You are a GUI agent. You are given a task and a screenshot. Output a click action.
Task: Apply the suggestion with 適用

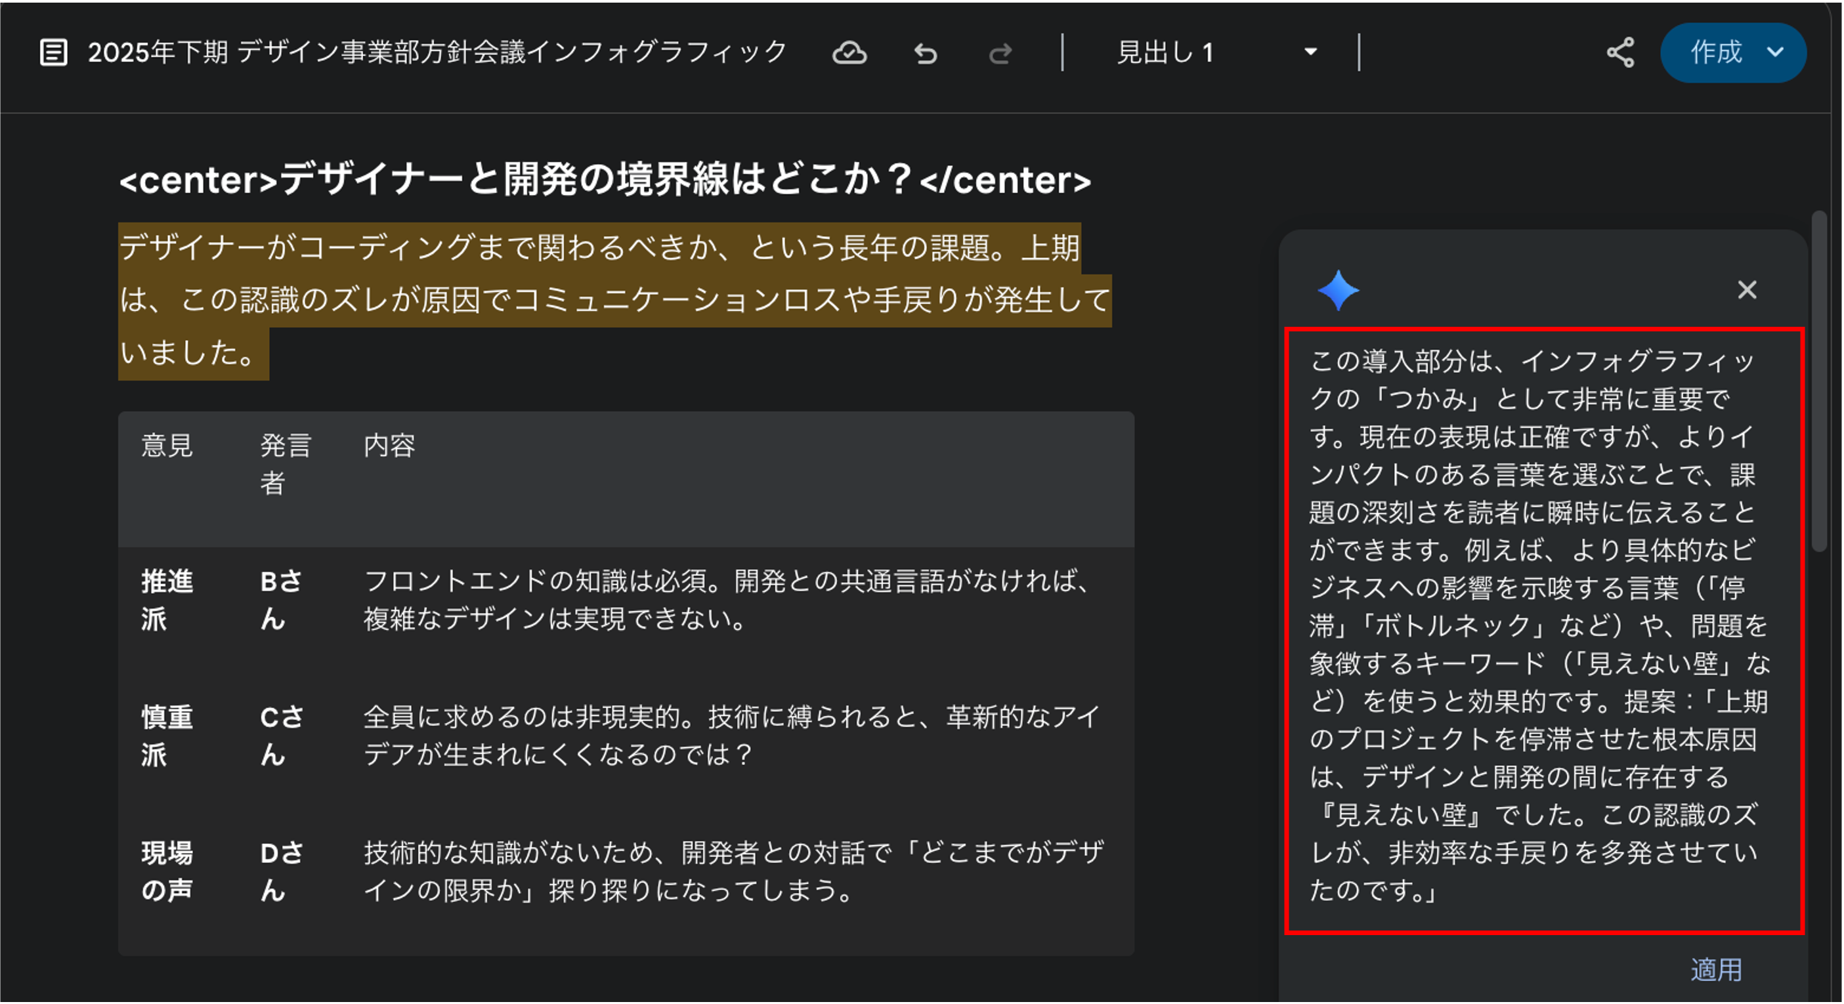pos(1715,970)
